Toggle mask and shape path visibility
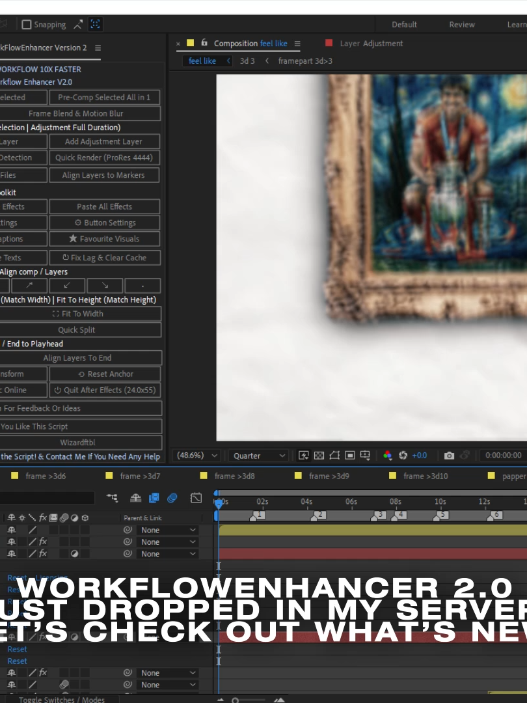This screenshot has height=703, width=527. point(334,456)
